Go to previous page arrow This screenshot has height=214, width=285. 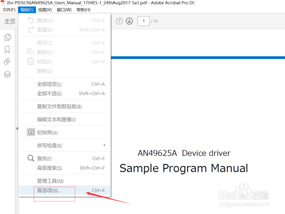coord(120,21)
